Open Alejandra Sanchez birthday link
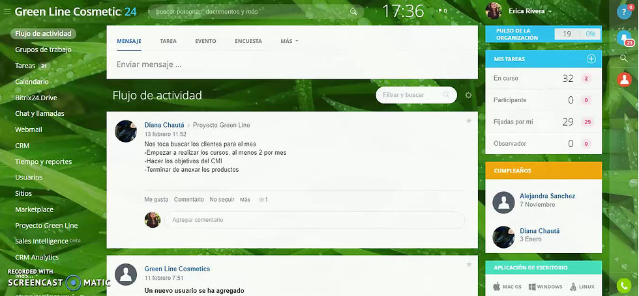Image resolution: width=639 pixels, height=296 pixels. point(547,196)
